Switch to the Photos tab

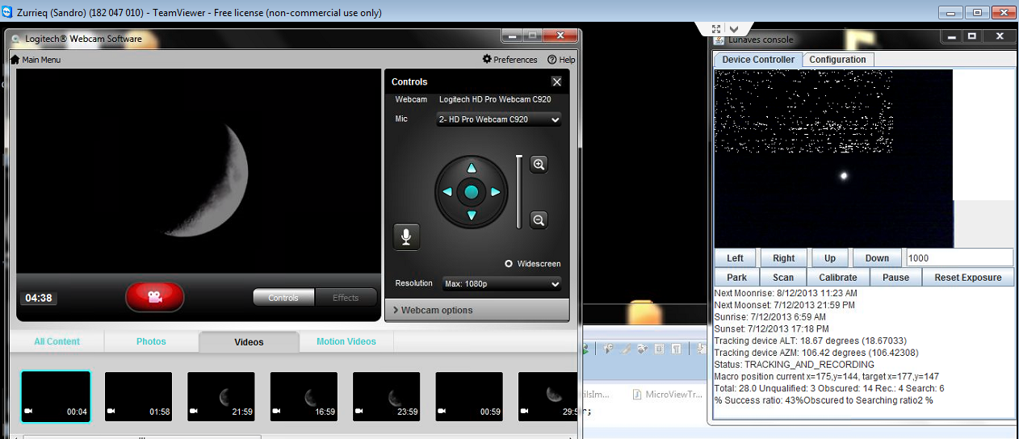(x=151, y=341)
